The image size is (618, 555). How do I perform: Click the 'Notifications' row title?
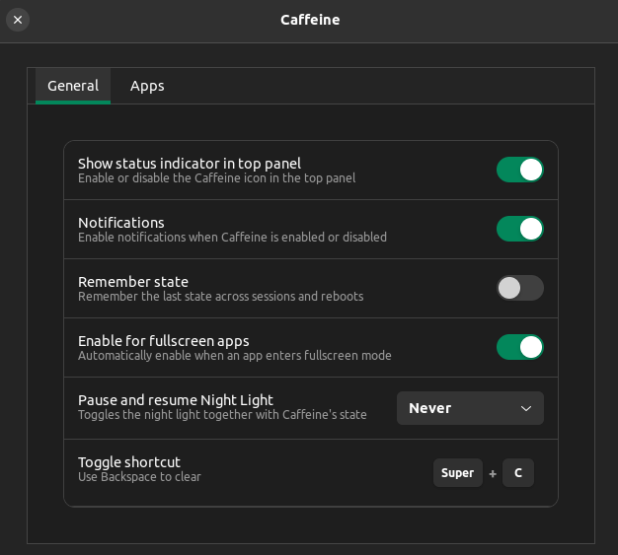[x=121, y=223]
